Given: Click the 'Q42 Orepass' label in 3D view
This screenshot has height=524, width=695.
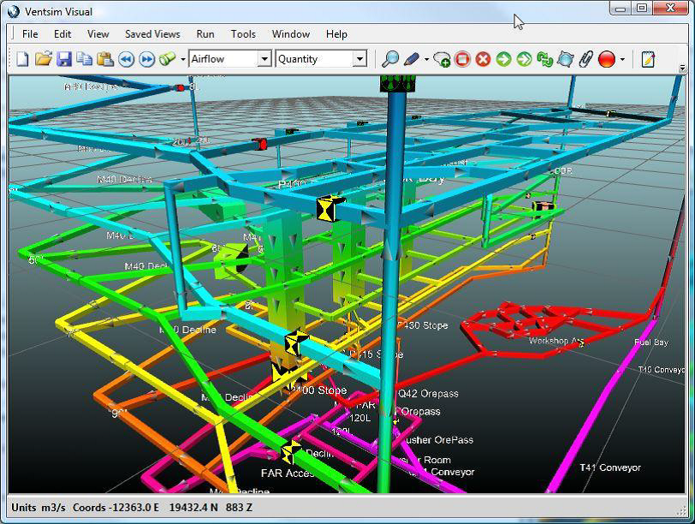Looking at the screenshot, I should [428, 394].
